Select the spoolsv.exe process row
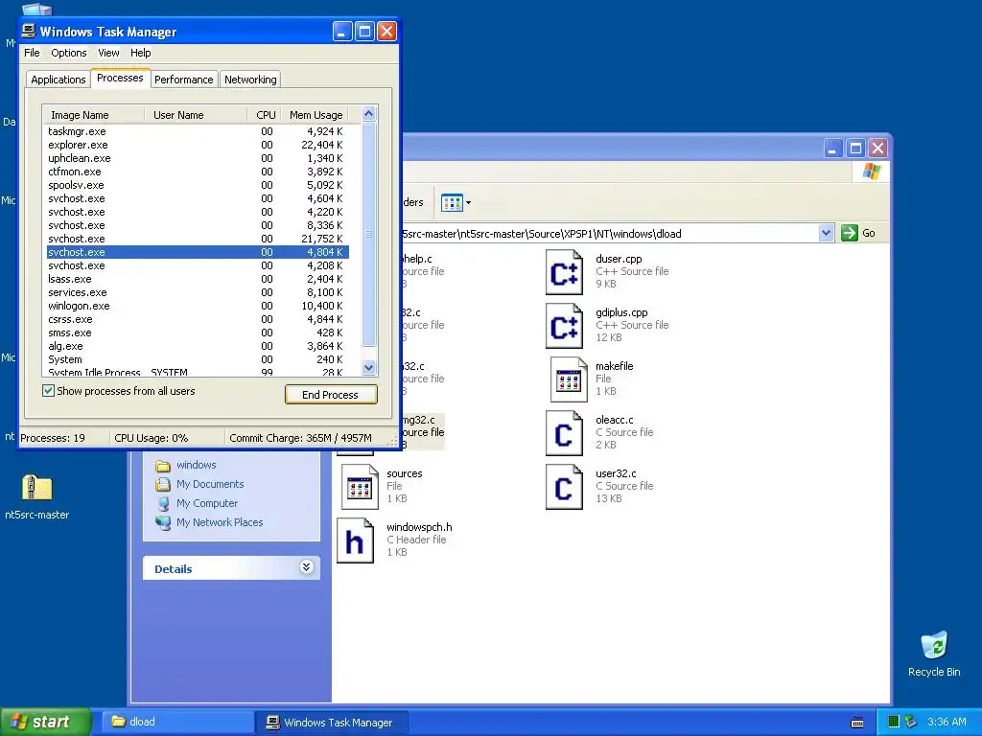This screenshot has height=736, width=982. [198, 185]
